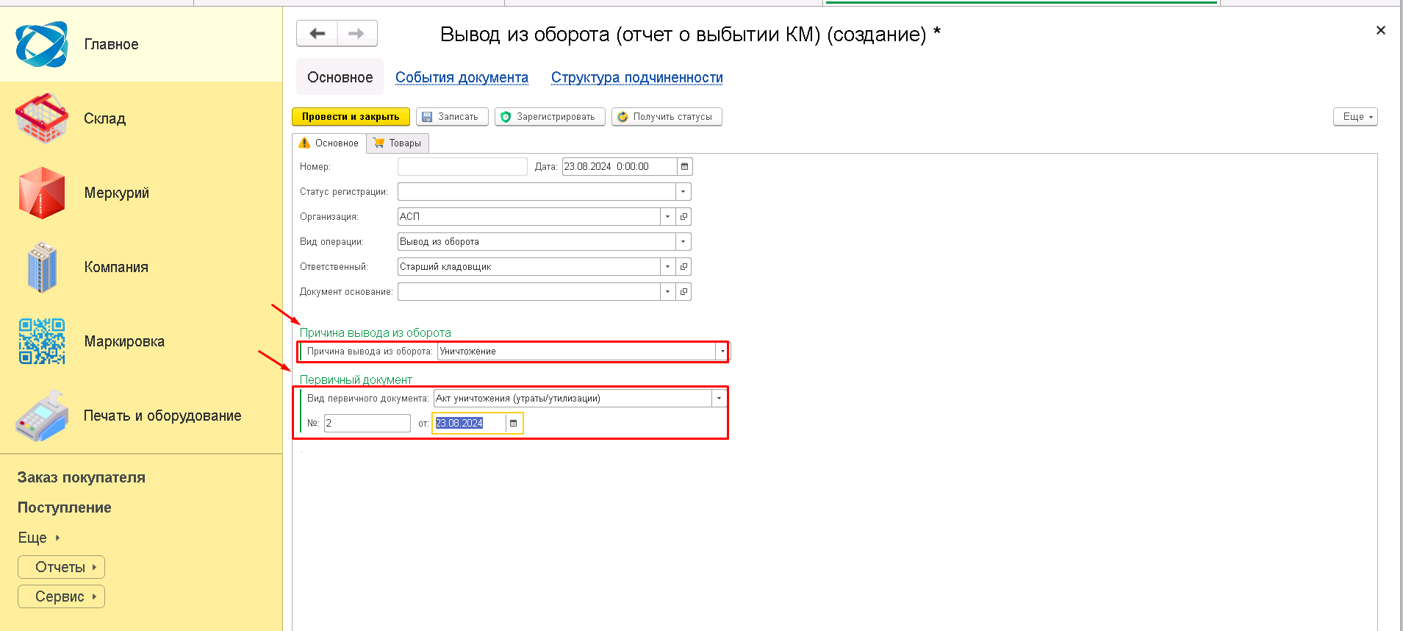Open calendar for primary document date
1403x631 pixels.
tap(514, 424)
